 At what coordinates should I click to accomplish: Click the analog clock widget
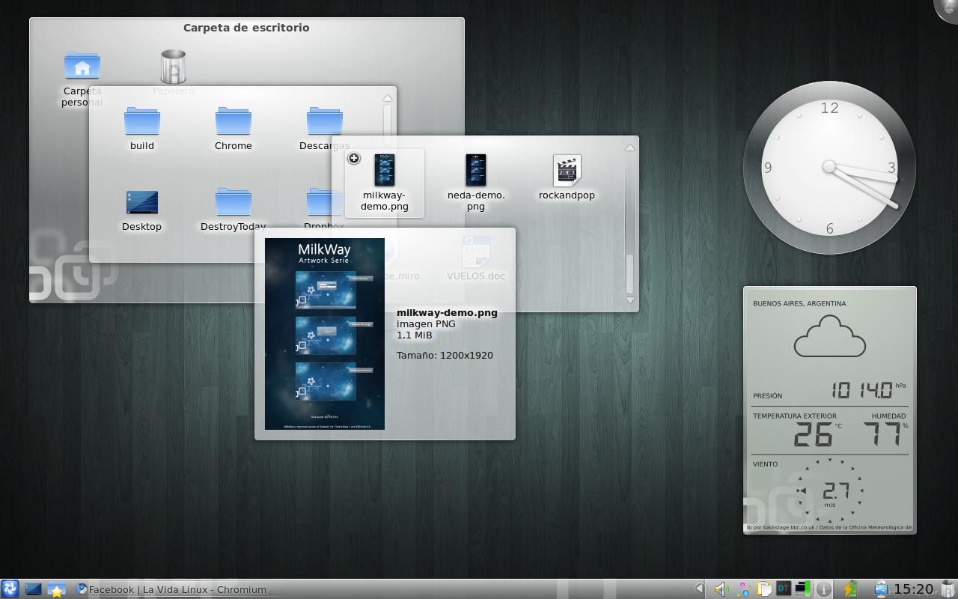(829, 168)
